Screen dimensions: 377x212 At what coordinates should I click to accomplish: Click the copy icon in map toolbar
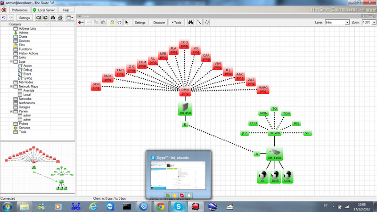[96, 22]
